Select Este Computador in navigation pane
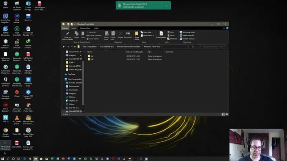This screenshot has height=161, width=287. 73,79
